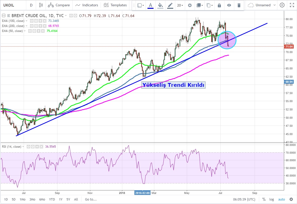297x204 pixels.
Task: Click the trash icon to delete drawing
Action: tap(239, 5)
